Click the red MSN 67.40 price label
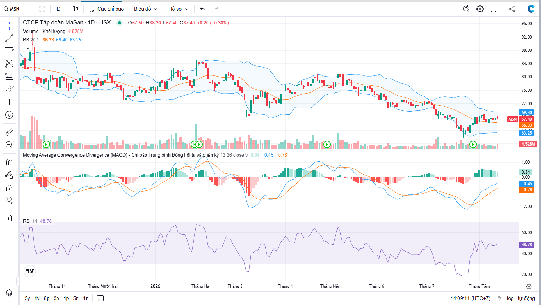 click(x=520, y=119)
